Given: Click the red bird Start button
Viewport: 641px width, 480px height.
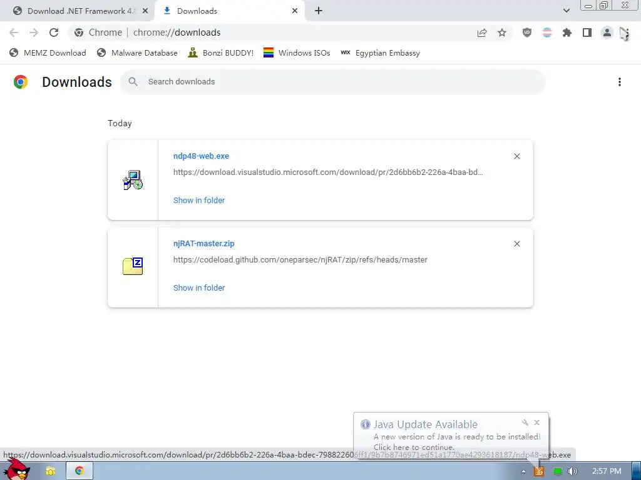Looking at the screenshot, I should [x=16, y=469].
